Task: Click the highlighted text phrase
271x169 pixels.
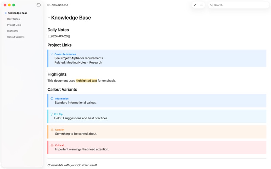Action: click(x=86, y=80)
